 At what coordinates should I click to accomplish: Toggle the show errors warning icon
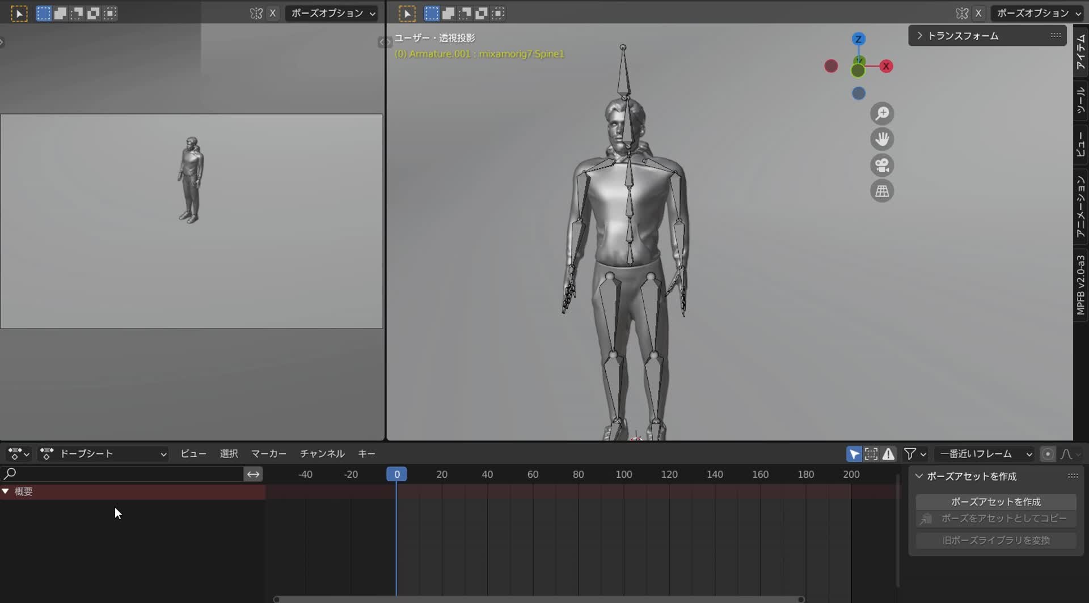(x=889, y=453)
